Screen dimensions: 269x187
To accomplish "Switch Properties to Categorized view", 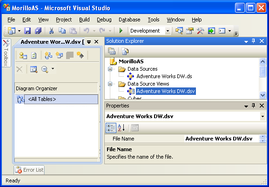I will pyautogui.click(x=111, y=128).
